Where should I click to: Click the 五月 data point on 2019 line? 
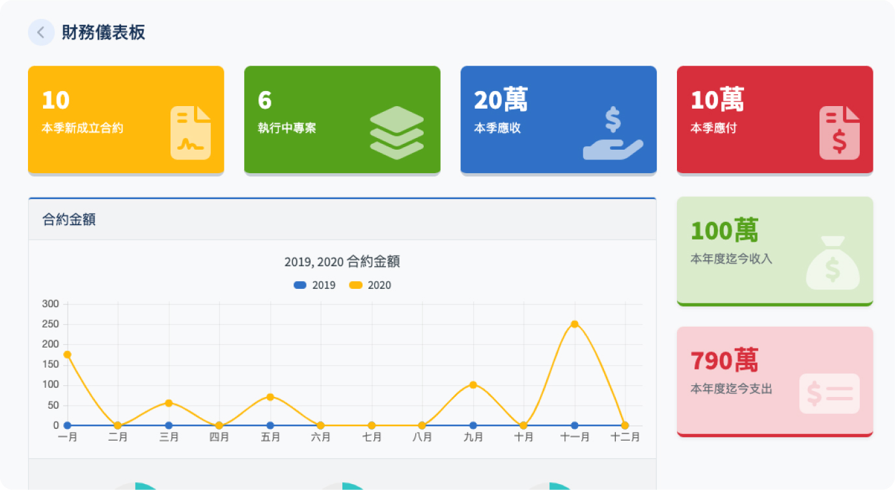point(270,426)
